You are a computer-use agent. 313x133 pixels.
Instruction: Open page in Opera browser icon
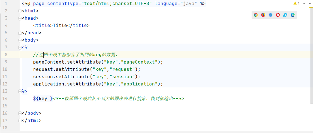click(x=278, y=15)
